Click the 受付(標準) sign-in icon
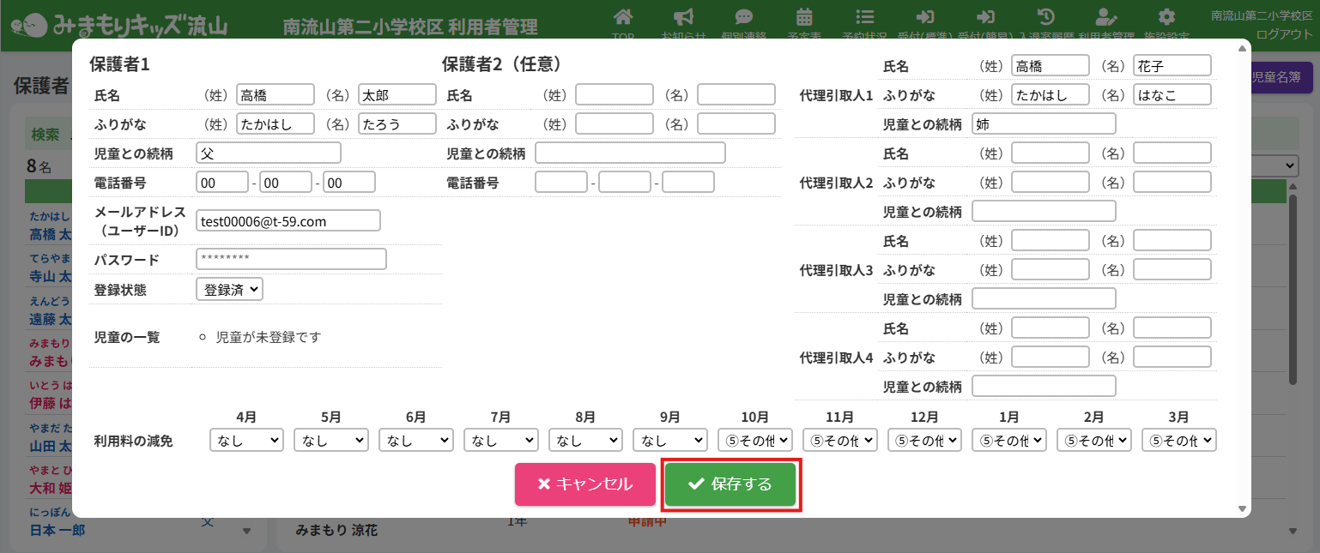 925,18
